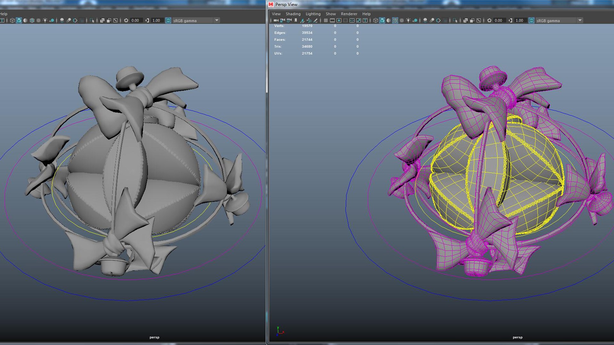This screenshot has height=345, width=614.
Task: Enable Smooth Shade All in Persp View
Action: click(382, 20)
